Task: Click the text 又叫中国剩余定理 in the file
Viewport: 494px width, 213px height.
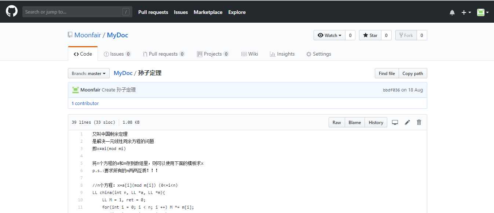Action: [x=110, y=134]
